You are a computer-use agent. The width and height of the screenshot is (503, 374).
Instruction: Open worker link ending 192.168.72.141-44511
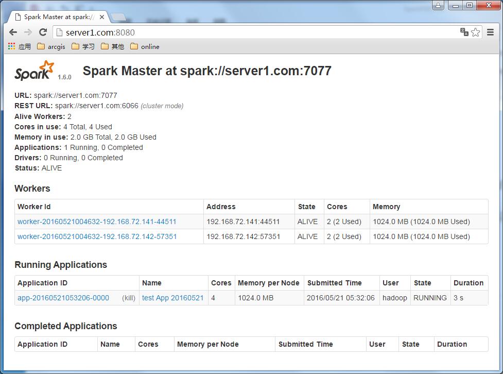(97, 222)
